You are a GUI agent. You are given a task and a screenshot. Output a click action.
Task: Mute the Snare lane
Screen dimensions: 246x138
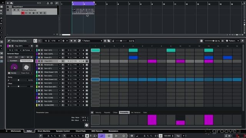(39, 58)
